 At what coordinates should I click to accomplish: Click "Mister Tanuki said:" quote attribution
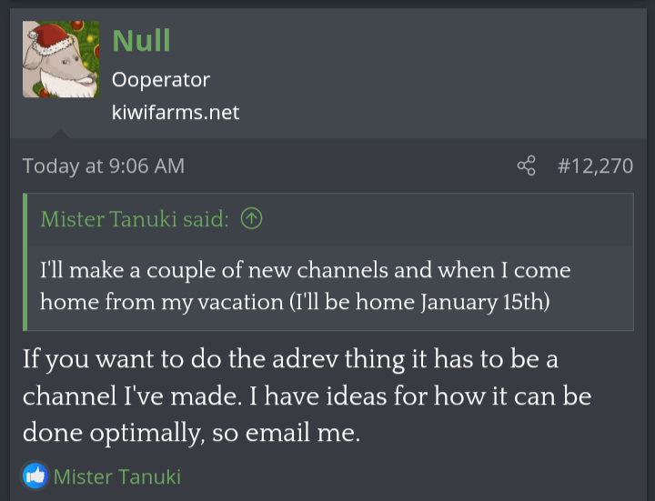135,219
